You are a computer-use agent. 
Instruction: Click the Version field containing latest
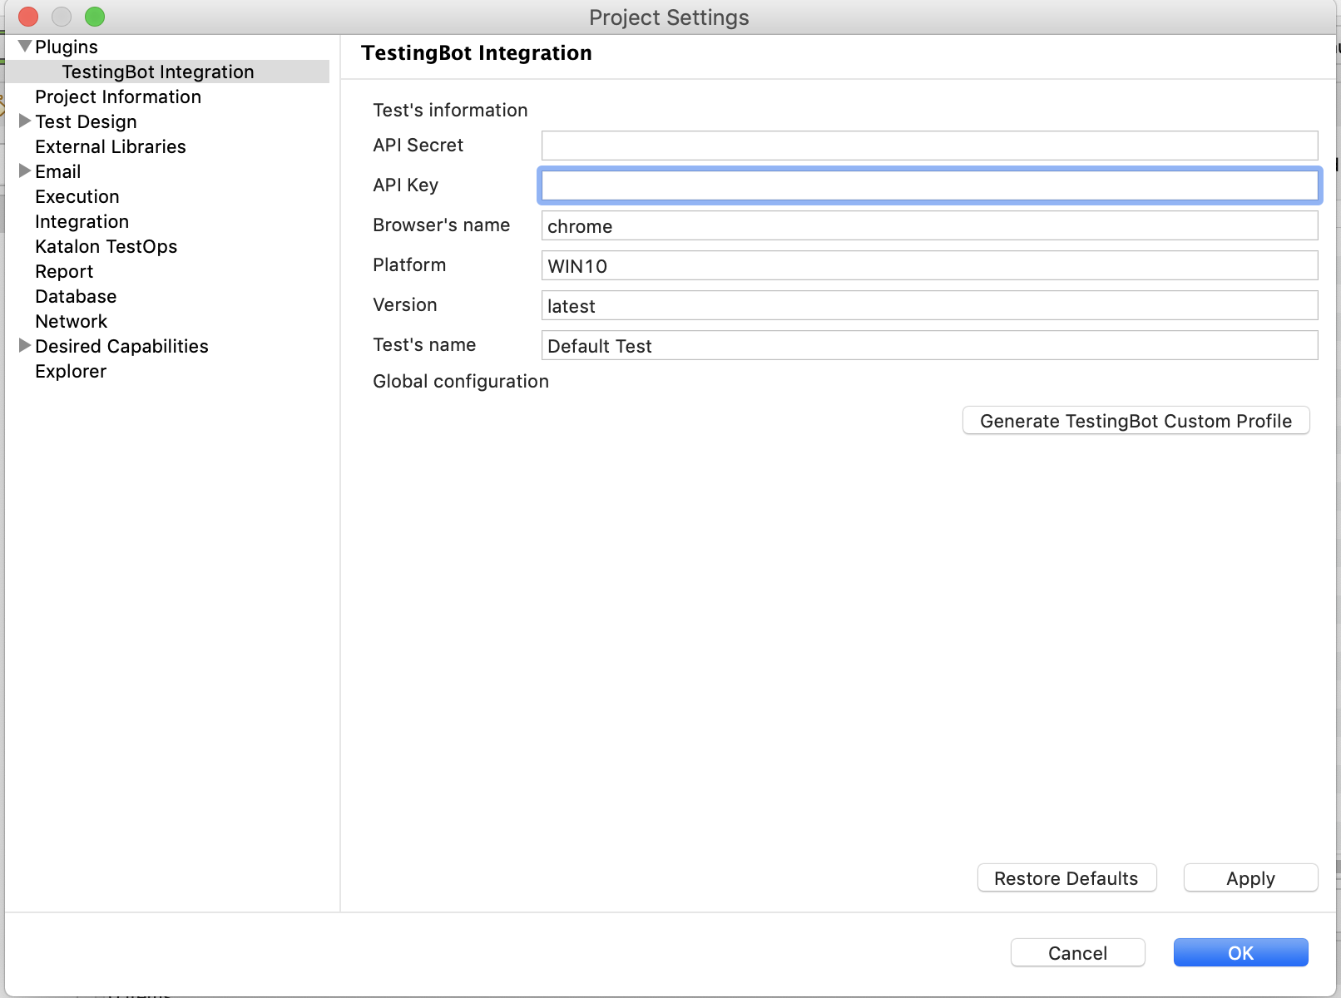point(929,305)
